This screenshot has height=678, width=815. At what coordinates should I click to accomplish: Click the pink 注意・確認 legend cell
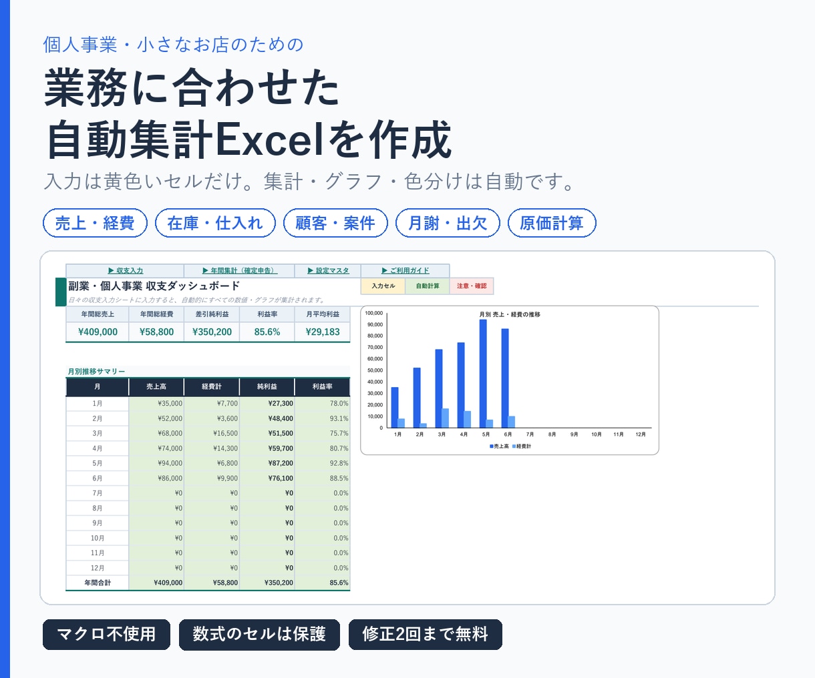tap(472, 286)
